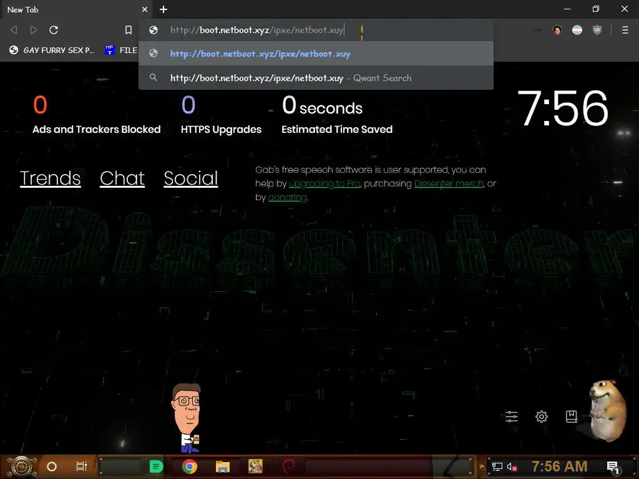Image resolution: width=639 pixels, height=479 pixels.
Task: Open the Chat link
Action: click(x=122, y=178)
